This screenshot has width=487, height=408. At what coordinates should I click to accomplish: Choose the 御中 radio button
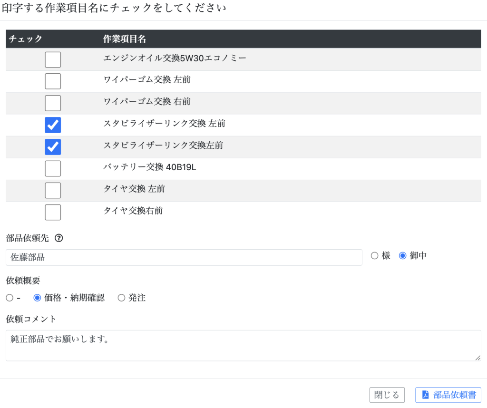pyautogui.click(x=403, y=256)
